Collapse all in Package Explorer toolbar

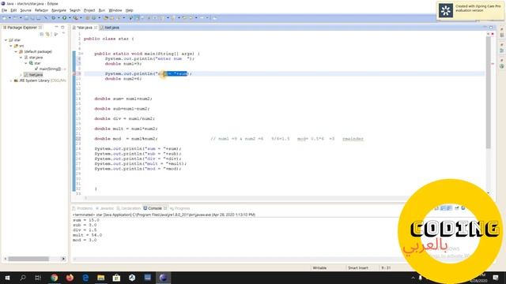[42, 34]
